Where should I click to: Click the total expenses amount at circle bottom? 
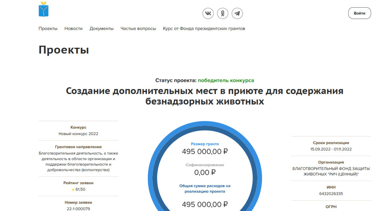point(205,204)
